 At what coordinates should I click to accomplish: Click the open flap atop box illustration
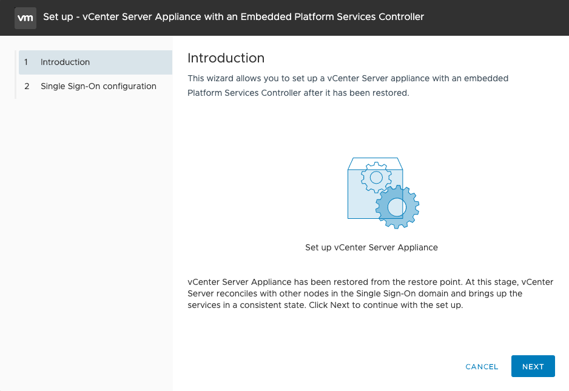pyautogui.click(x=374, y=164)
